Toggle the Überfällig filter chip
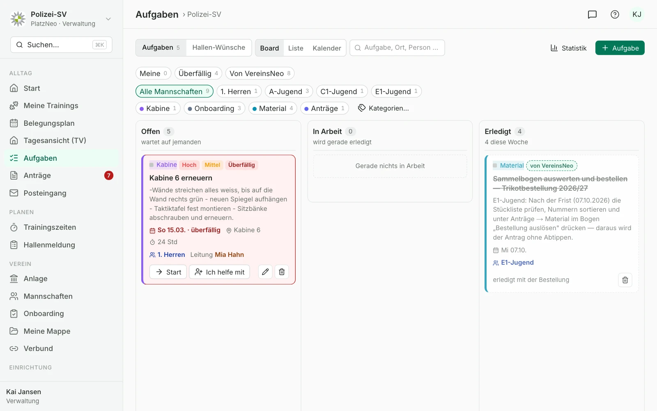 [x=198, y=74]
